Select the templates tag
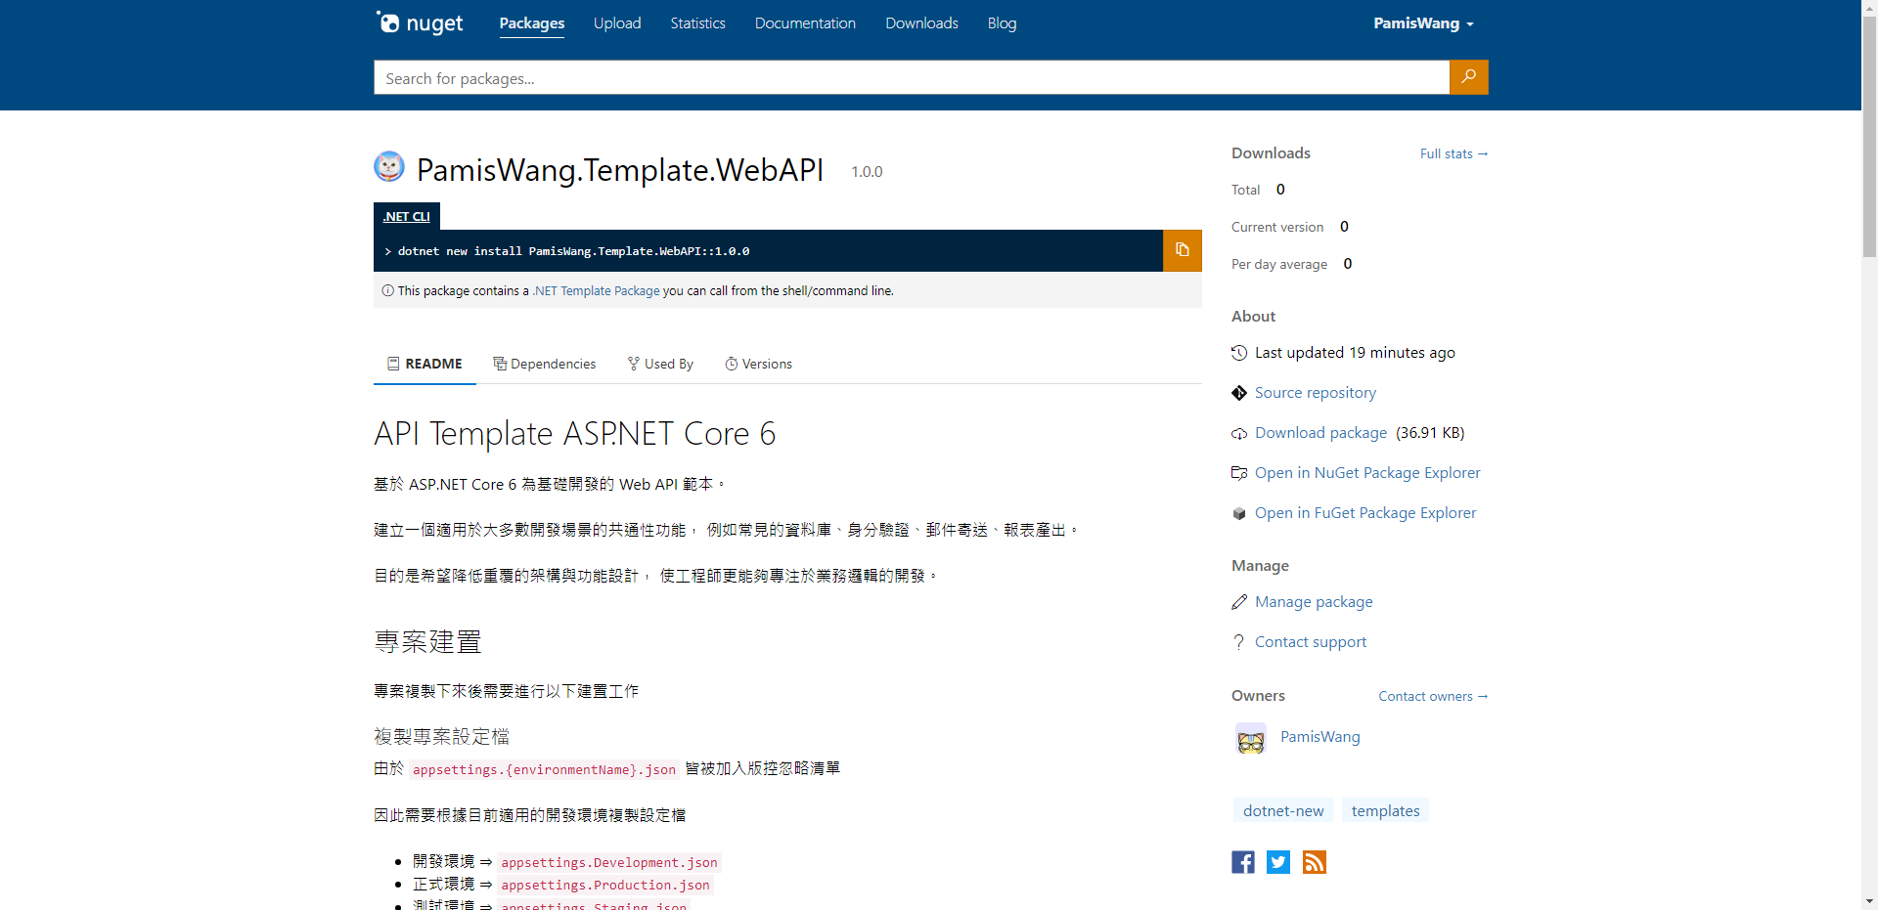Image resolution: width=1878 pixels, height=910 pixels. (1385, 810)
